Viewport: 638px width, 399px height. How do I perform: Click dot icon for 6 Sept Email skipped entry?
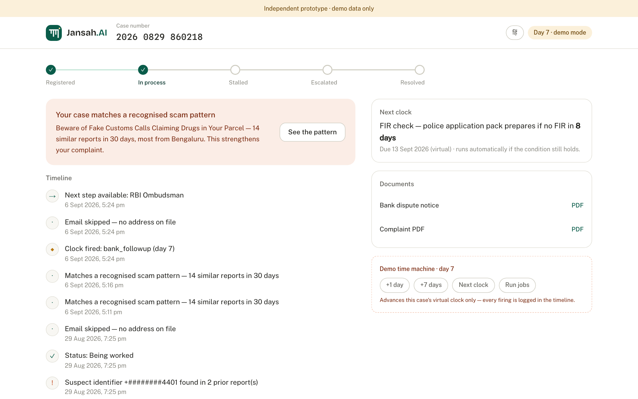point(53,223)
